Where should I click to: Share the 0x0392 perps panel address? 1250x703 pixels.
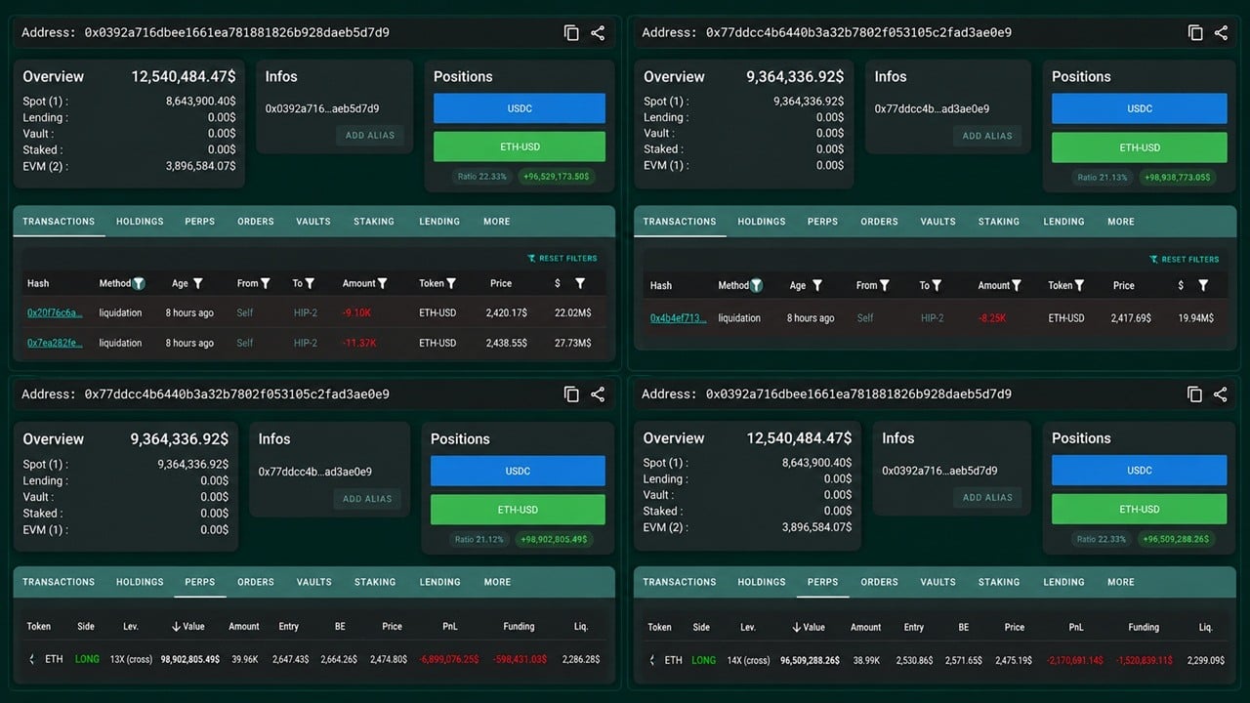pos(1221,394)
